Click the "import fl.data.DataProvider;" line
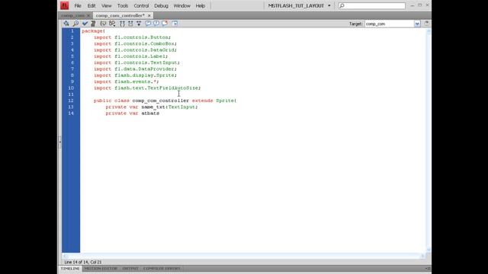This screenshot has width=488, height=274. [135, 69]
